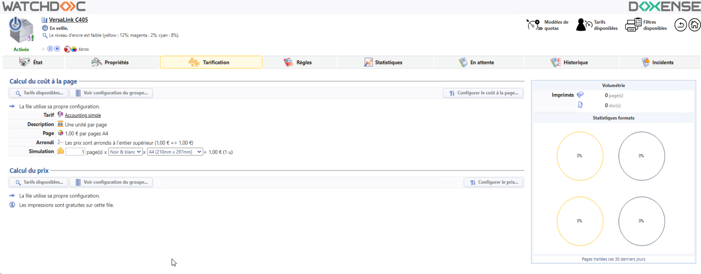Click the statistics icon beside VersaLink C405
The image size is (701, 274).
[45, 20]
